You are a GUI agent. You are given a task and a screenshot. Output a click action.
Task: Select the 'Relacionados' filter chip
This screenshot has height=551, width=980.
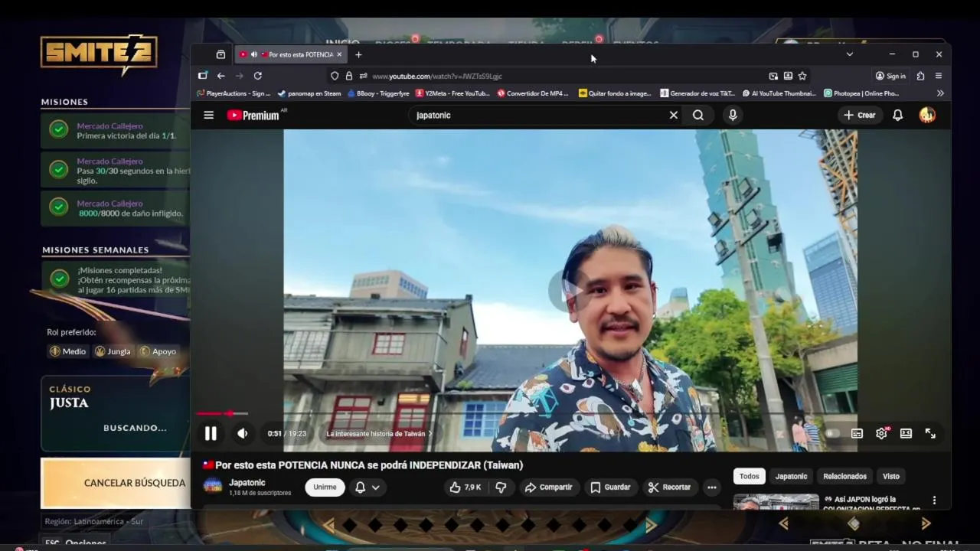844,476
